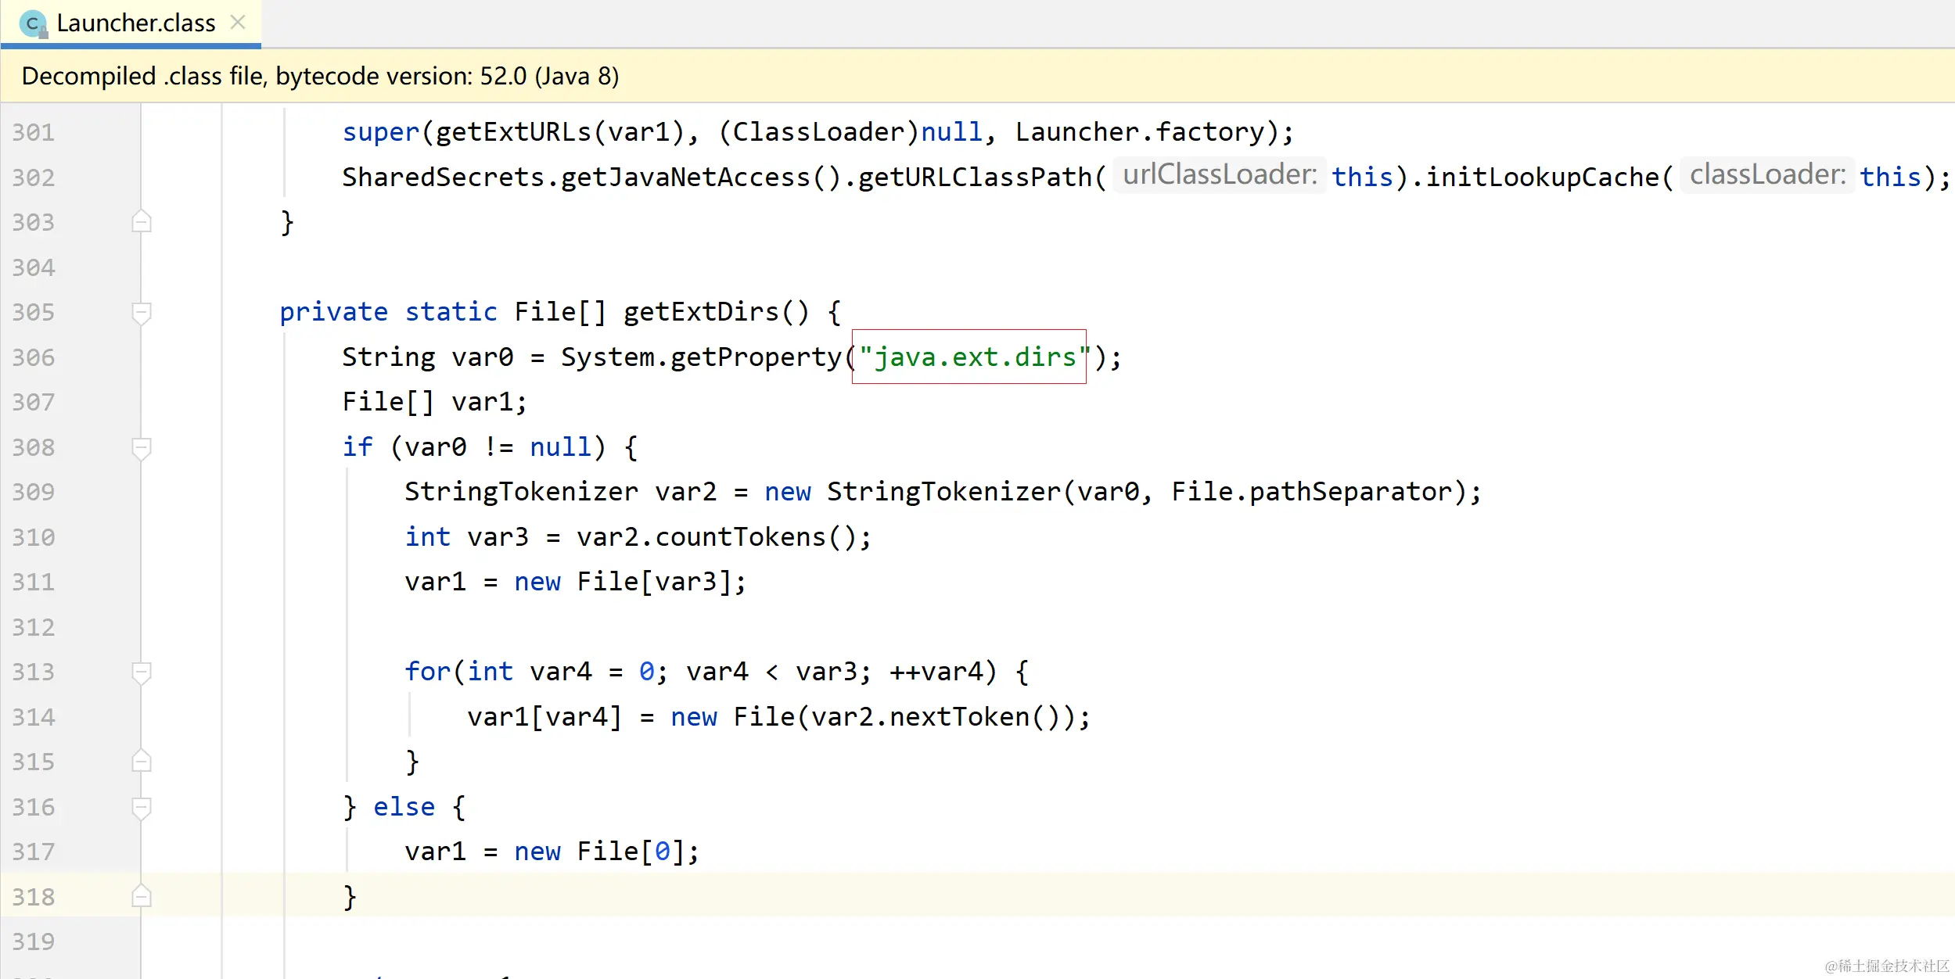Click line number 312 in the gutter
The width and height of the screenshot is (1955, 979).
34,628
